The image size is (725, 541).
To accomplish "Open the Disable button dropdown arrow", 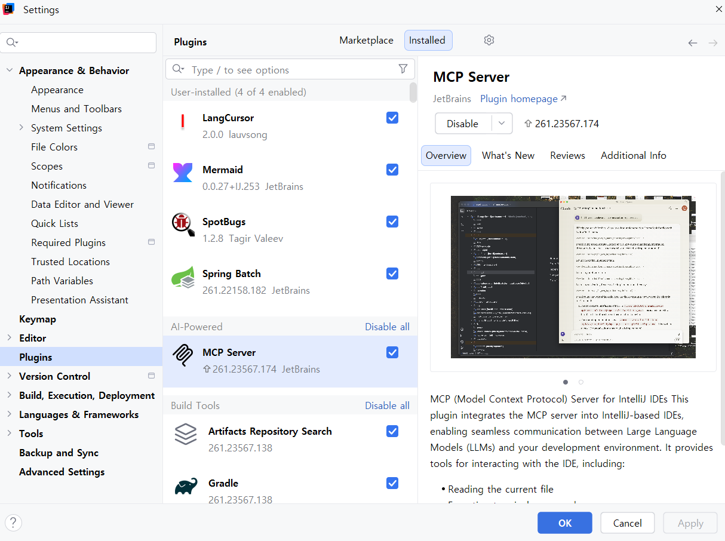I will pyautogui.click(x=502, y=124).
